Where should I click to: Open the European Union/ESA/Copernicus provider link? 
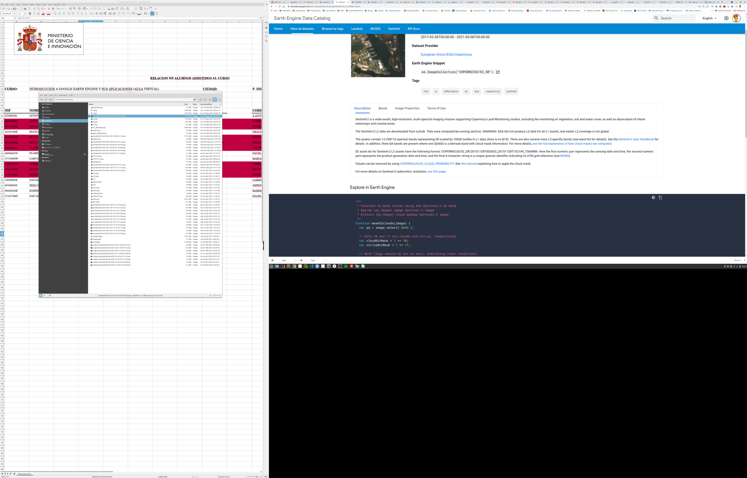[x=446, y=55]
